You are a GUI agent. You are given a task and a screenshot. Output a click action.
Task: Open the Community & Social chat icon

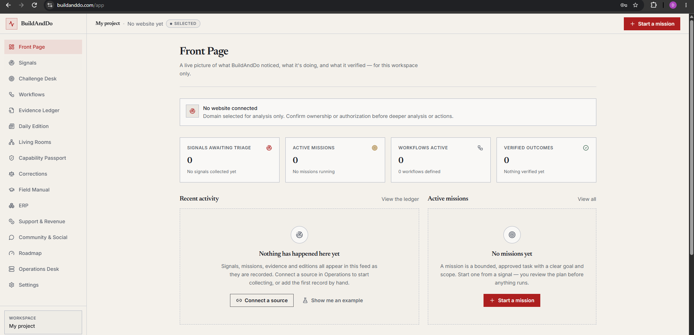coord(12,237)
